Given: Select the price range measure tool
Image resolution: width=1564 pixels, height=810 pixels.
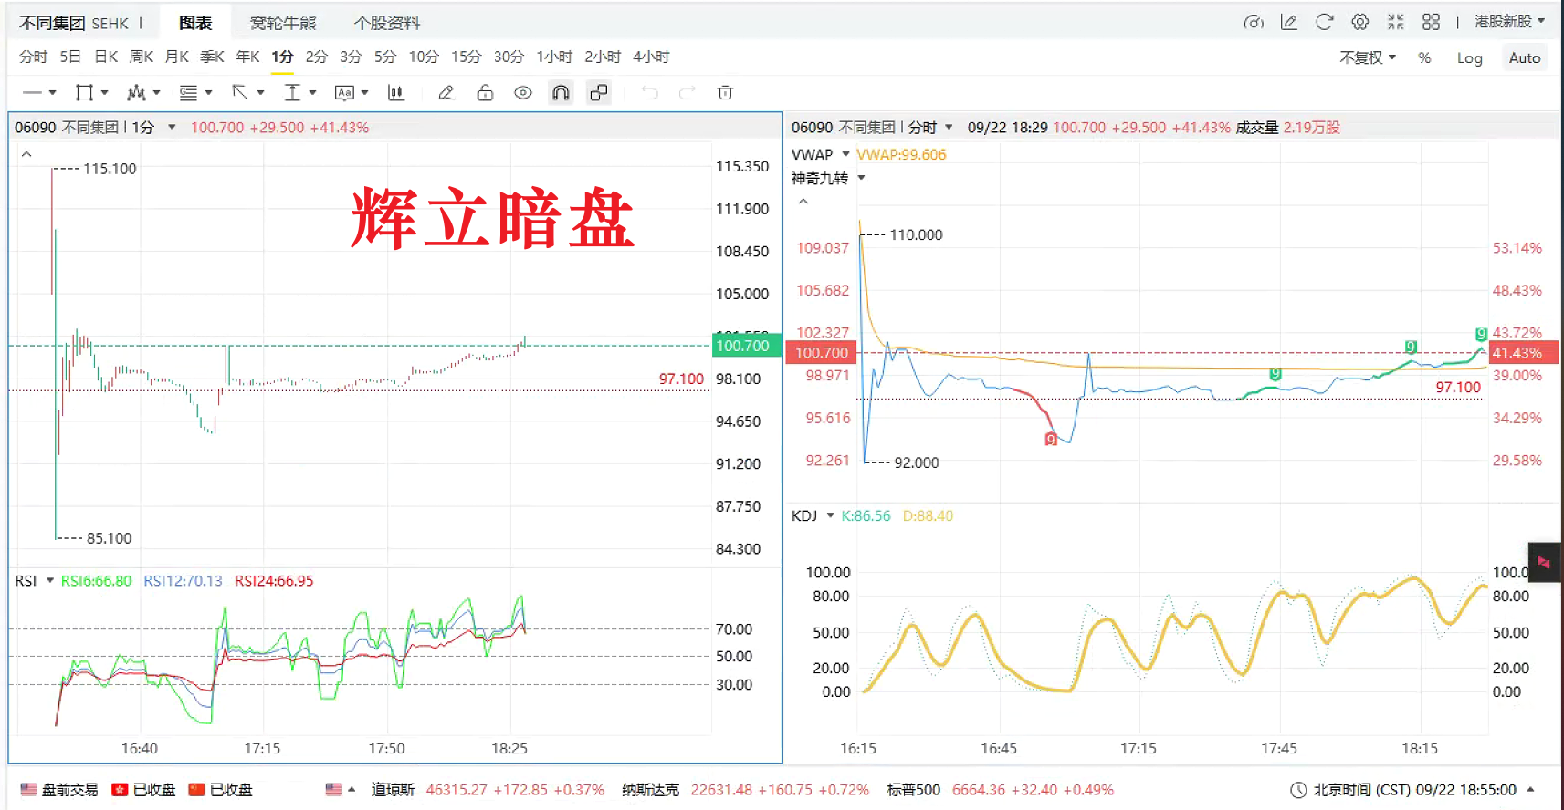Looking at the screenshot, I should click(x=292, y=93).
